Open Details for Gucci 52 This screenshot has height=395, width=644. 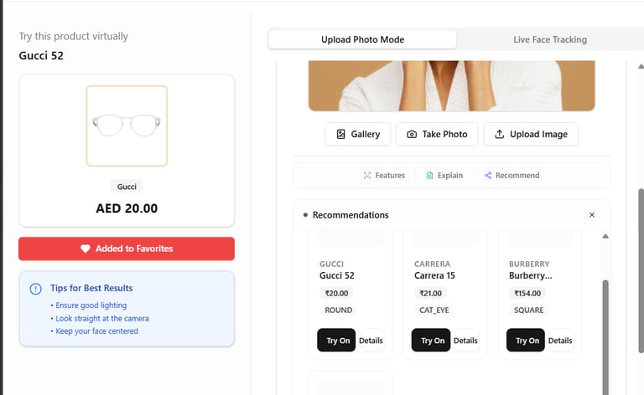(x=371, y=341)
